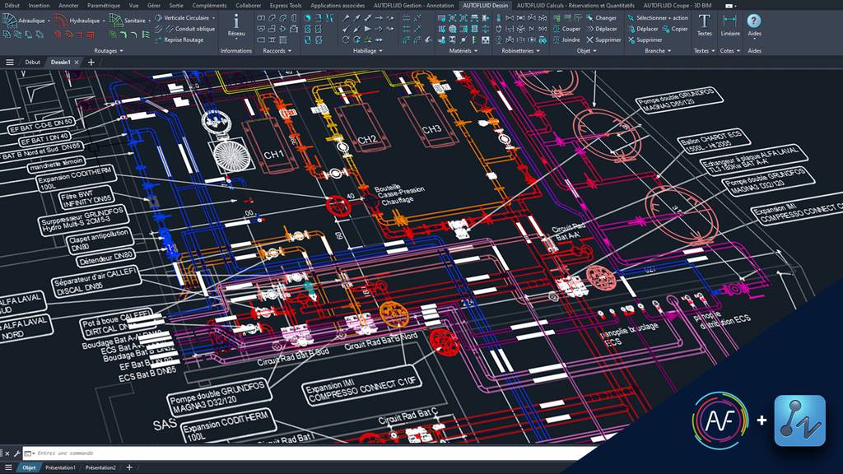Click Déplacer in the Objet panel
Viewport: 843px width, 474px height.
point(601,29)
